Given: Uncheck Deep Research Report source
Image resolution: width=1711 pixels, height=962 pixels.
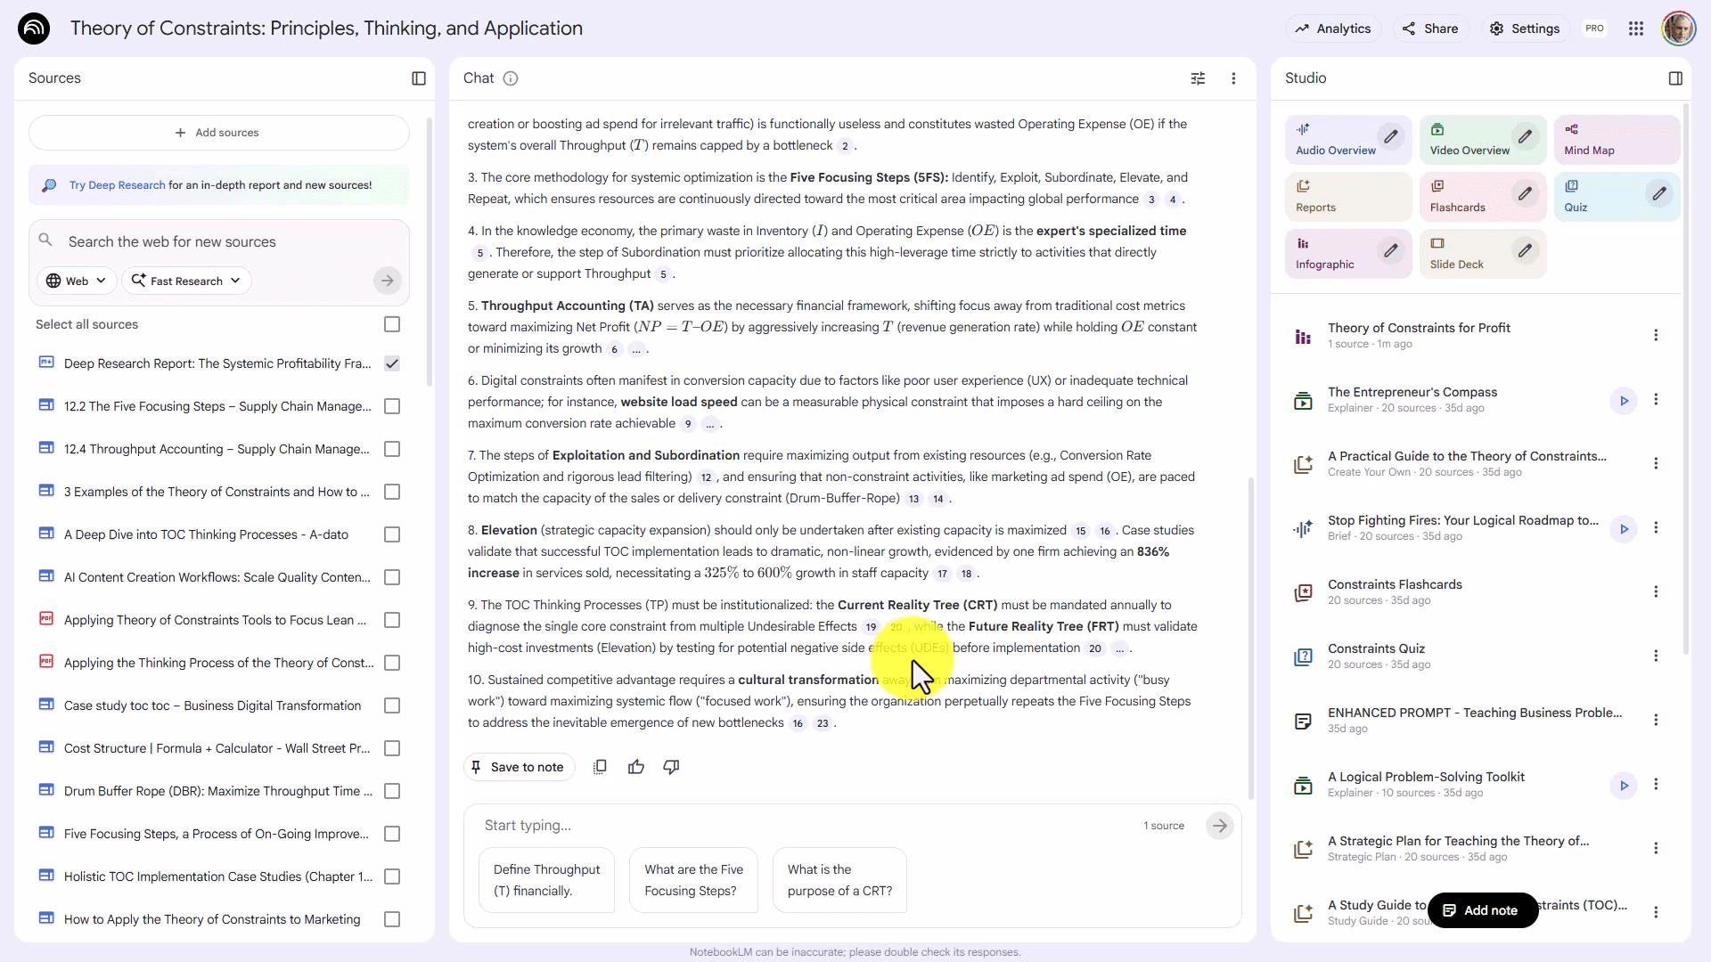Looking at the screenshot, I should pyautogui.click(x=392, y=363).
